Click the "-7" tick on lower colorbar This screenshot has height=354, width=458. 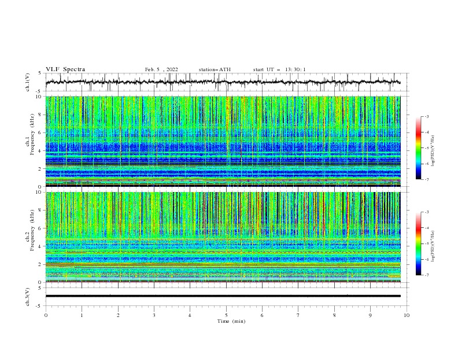coord(426,275)
